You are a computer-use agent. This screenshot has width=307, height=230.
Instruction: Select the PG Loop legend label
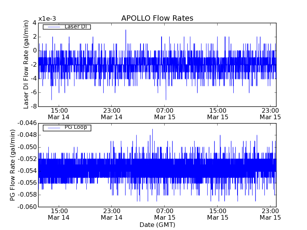(x=75, y=127)
